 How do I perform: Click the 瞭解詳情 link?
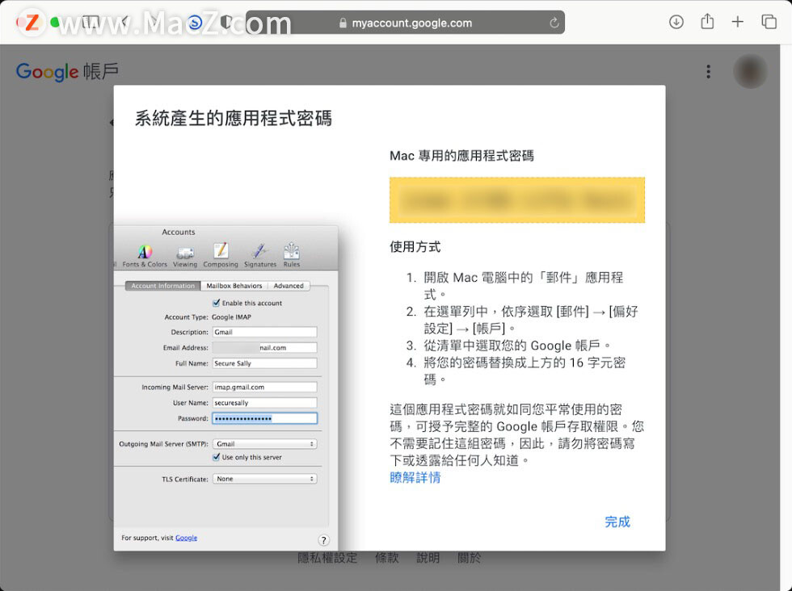415,477
